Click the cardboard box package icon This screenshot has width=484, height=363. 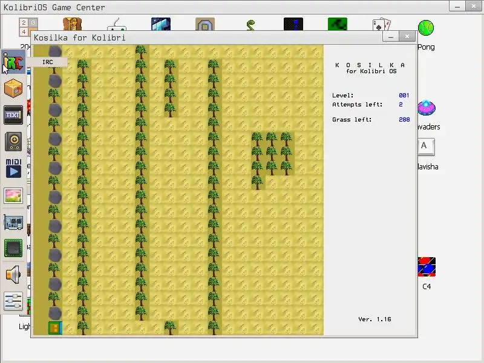click(x=13, y=88)
